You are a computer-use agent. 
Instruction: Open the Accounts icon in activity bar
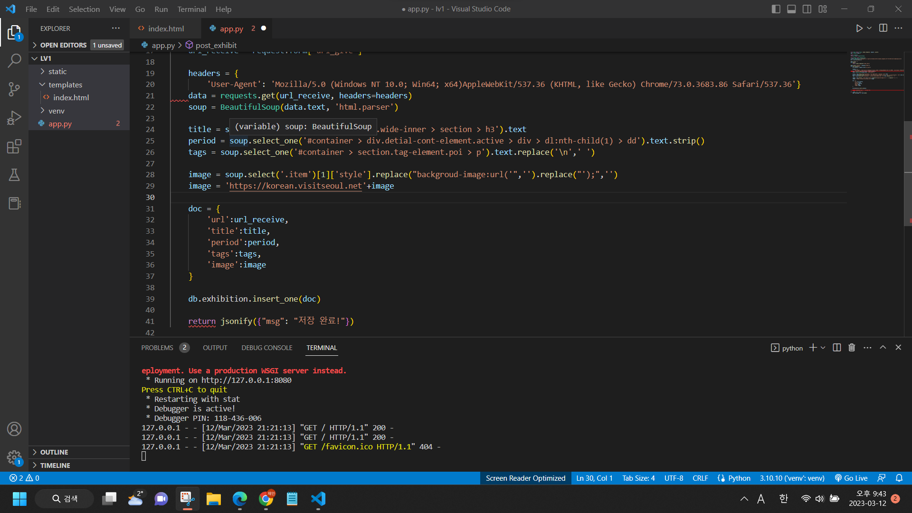coord(14,429)
